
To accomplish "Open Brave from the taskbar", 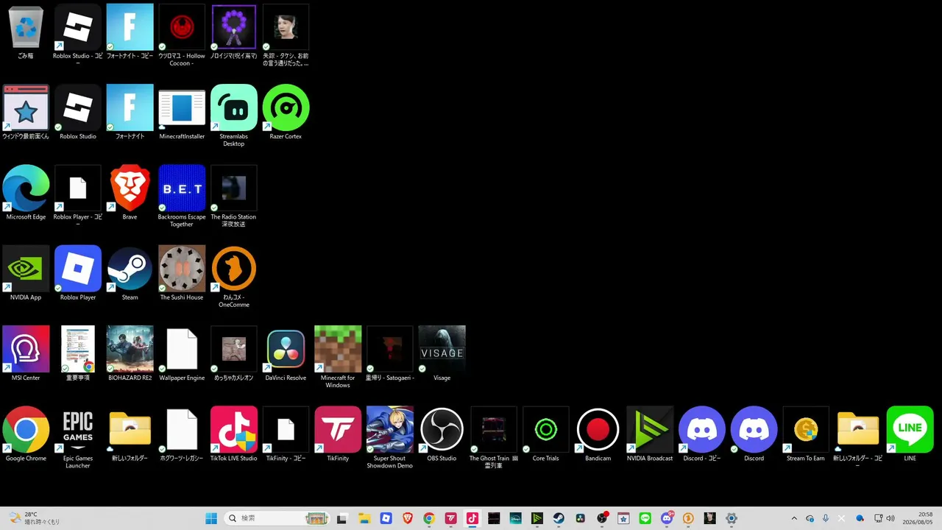I will (408, 518).
